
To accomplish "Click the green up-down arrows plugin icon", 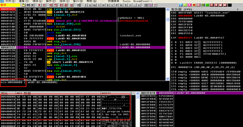I will (185, 5).
